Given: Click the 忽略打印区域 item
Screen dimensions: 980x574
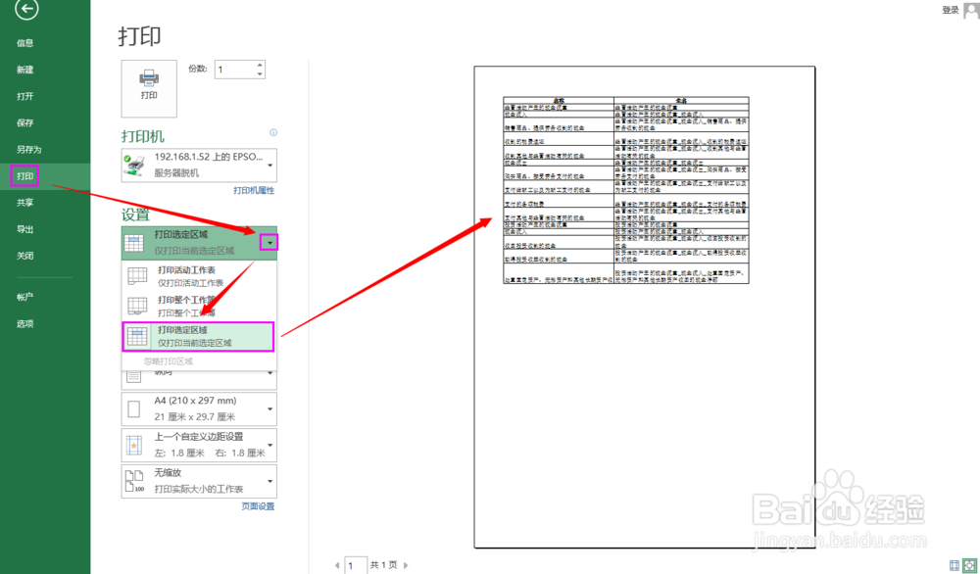Looking at the screenshot, I should click(x=169, y=361).
